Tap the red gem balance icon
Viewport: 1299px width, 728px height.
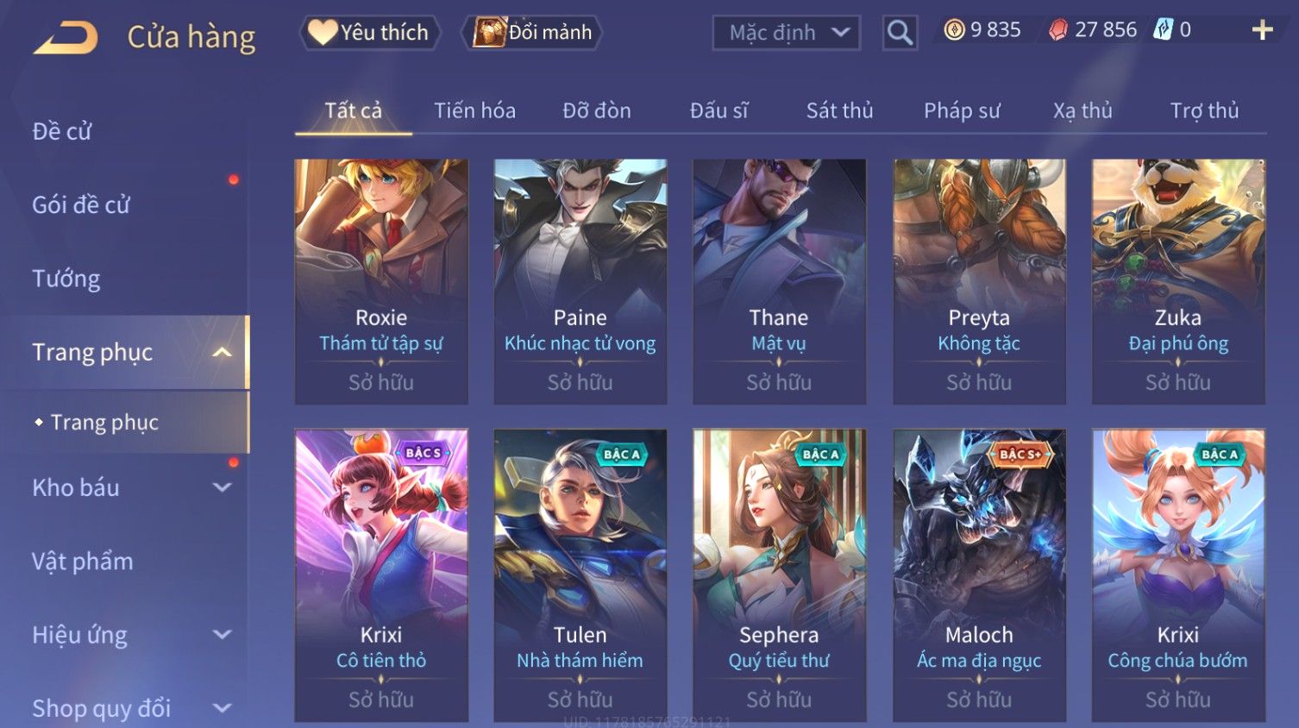[1058, 30]
